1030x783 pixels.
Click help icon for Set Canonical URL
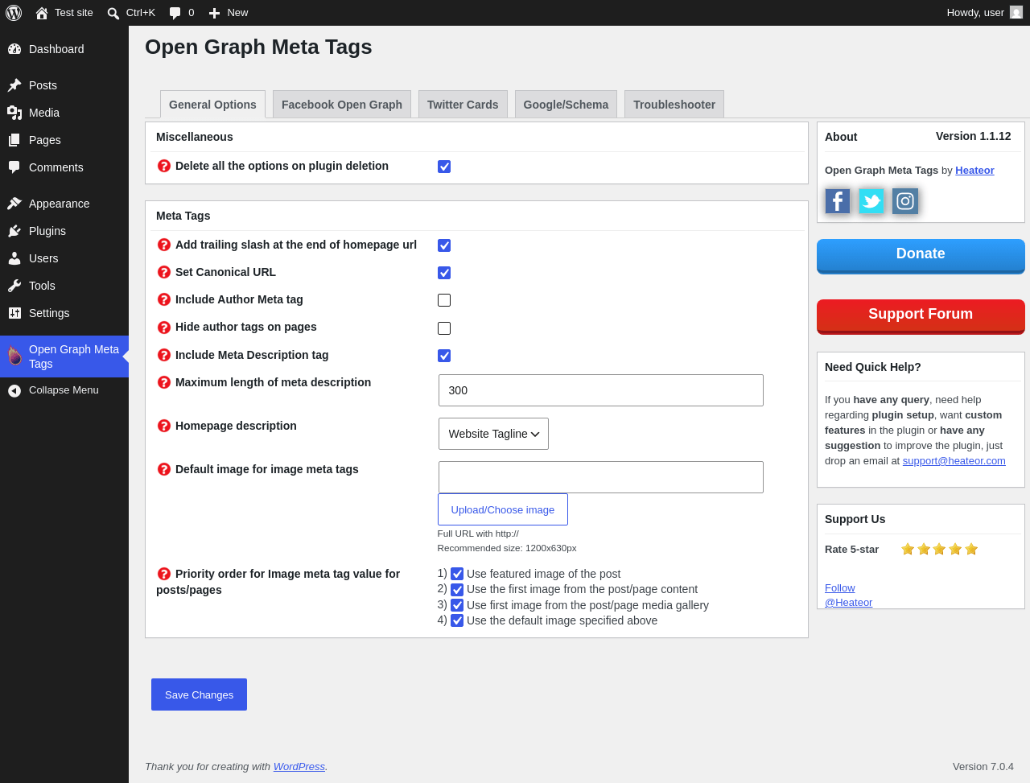click(164, 272)
